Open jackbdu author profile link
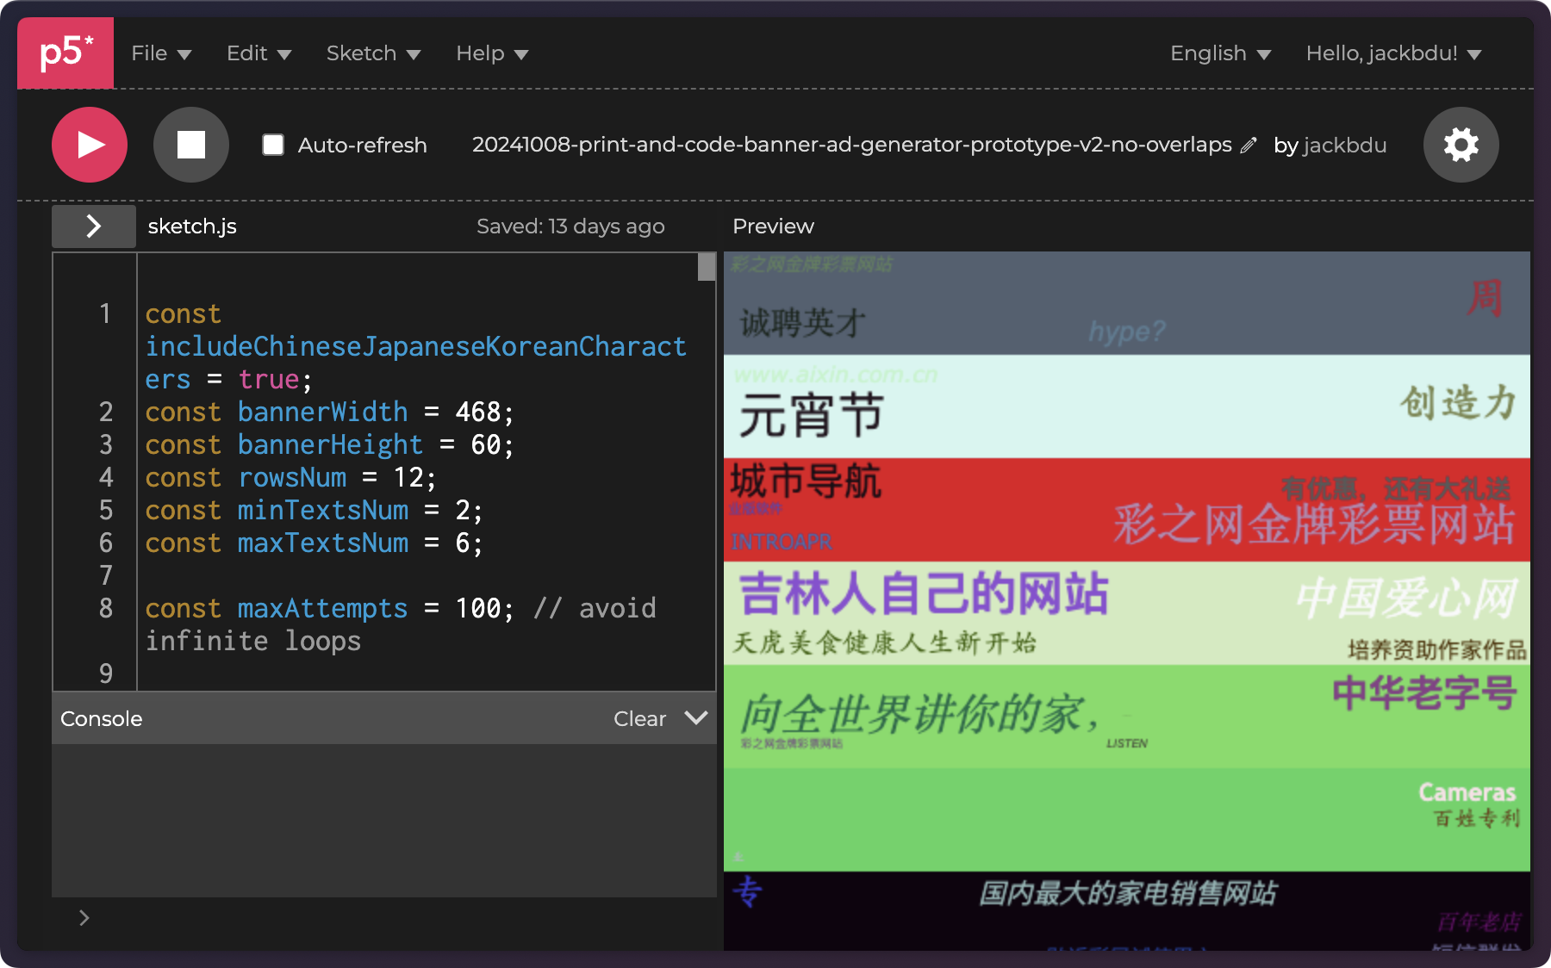This screenshot has width=1551, height=968. [1344, 146]
